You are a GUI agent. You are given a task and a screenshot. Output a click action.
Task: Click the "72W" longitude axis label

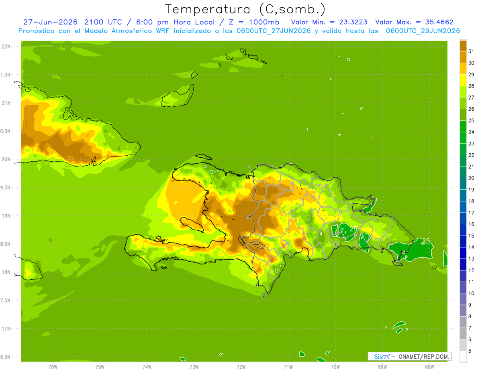pos(241,366)
